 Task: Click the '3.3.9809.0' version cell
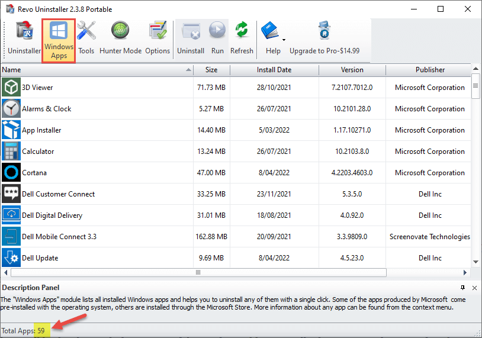point(352,237)
